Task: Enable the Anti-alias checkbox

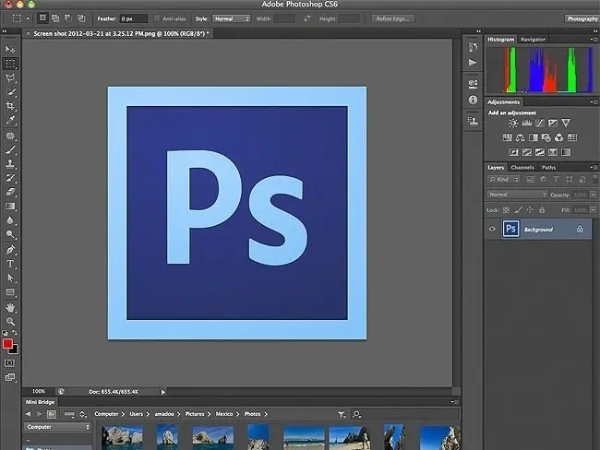Action: pos(157,18)
